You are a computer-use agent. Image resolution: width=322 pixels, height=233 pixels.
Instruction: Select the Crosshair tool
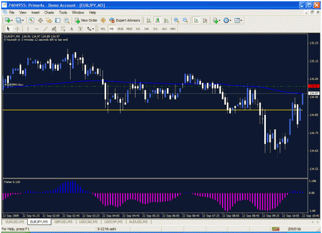tap(17, 29)
